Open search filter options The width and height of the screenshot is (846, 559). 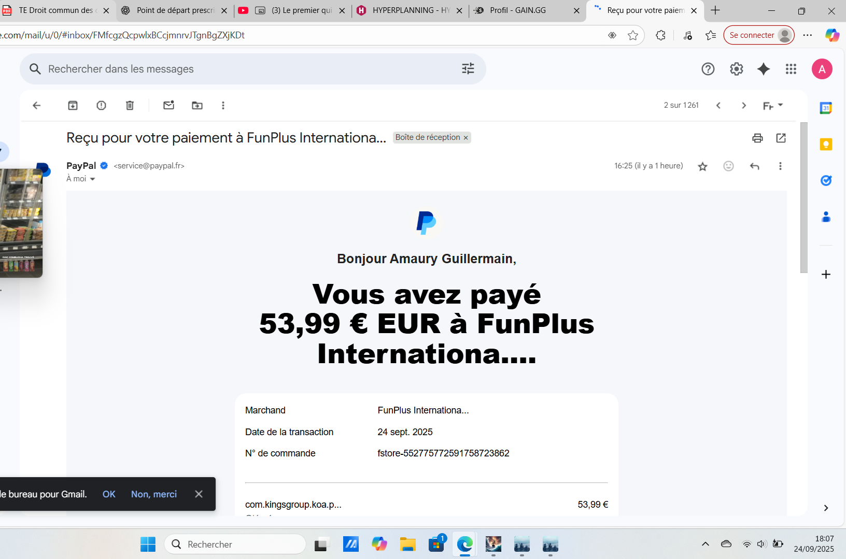click(468, 69)
